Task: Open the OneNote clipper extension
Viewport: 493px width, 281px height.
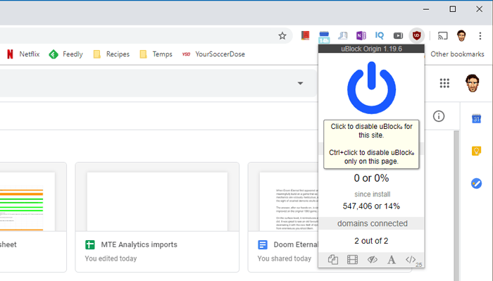Action: point(361,35)
